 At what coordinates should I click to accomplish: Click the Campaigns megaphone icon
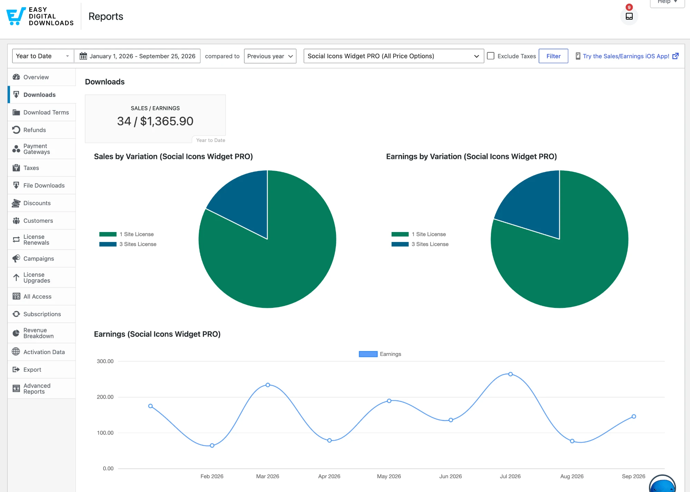point(16,258)
